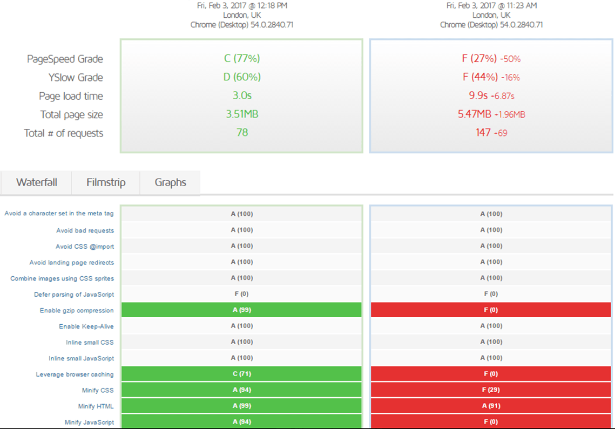Click the '12:18 PM' report date header
Image resolution: width=615 pixels, height=430 pixels.
click(x=242, y=5)
